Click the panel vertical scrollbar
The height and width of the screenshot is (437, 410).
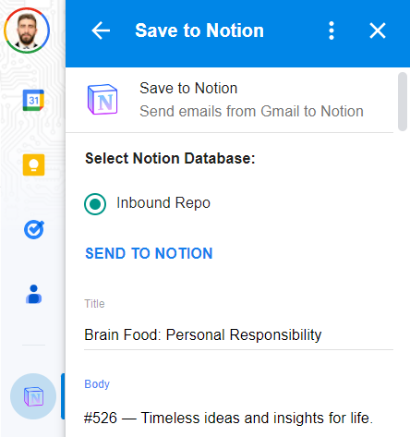403,102
